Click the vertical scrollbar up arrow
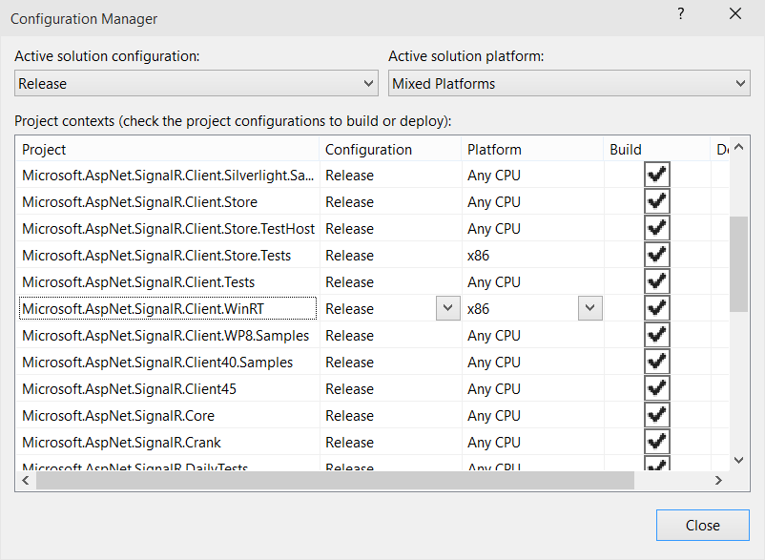Image resolution: width=765 pixels, height=560 pixels. [x=738, y=147]
